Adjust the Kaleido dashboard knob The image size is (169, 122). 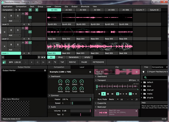(60, 89)
